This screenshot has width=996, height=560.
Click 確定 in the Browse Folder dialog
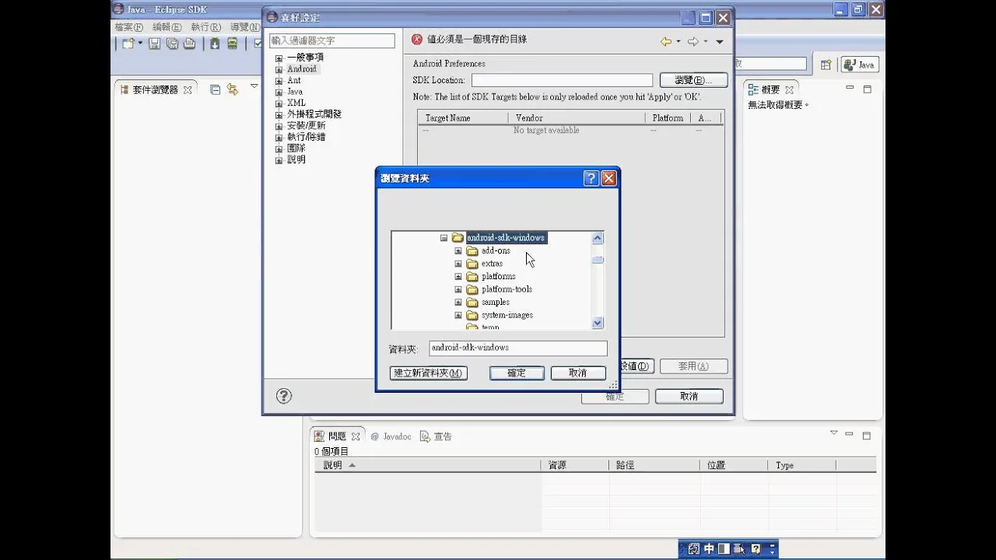tap(517, 373)
